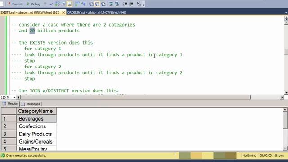Open the active files dropdown arrow
This screenshot has height=162, width=288.
tap(286, 13)
